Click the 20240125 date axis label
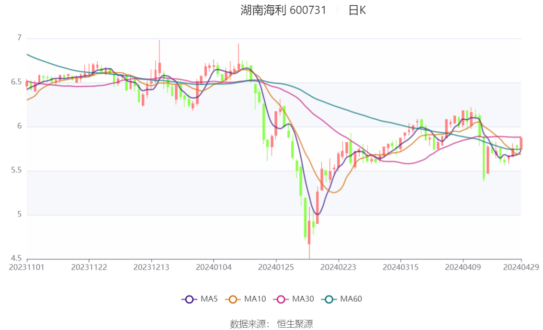This screenshot has height=330, width=543. pos(276,267)
